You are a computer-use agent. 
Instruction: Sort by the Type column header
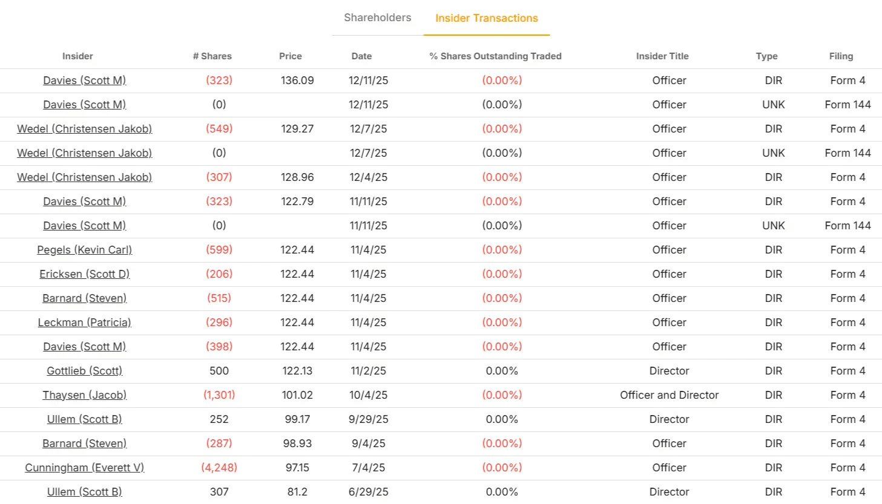pyautogui.click(x=766, y=56)
